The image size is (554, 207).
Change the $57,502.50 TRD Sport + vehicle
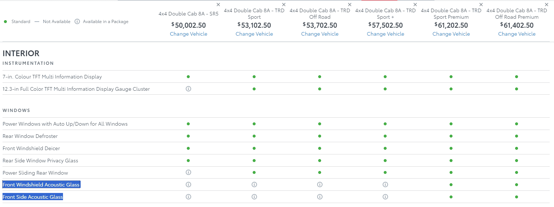(385, 34)
